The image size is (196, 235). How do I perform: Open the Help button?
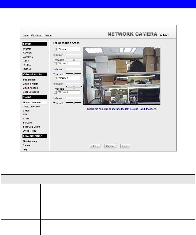[125, 146]
